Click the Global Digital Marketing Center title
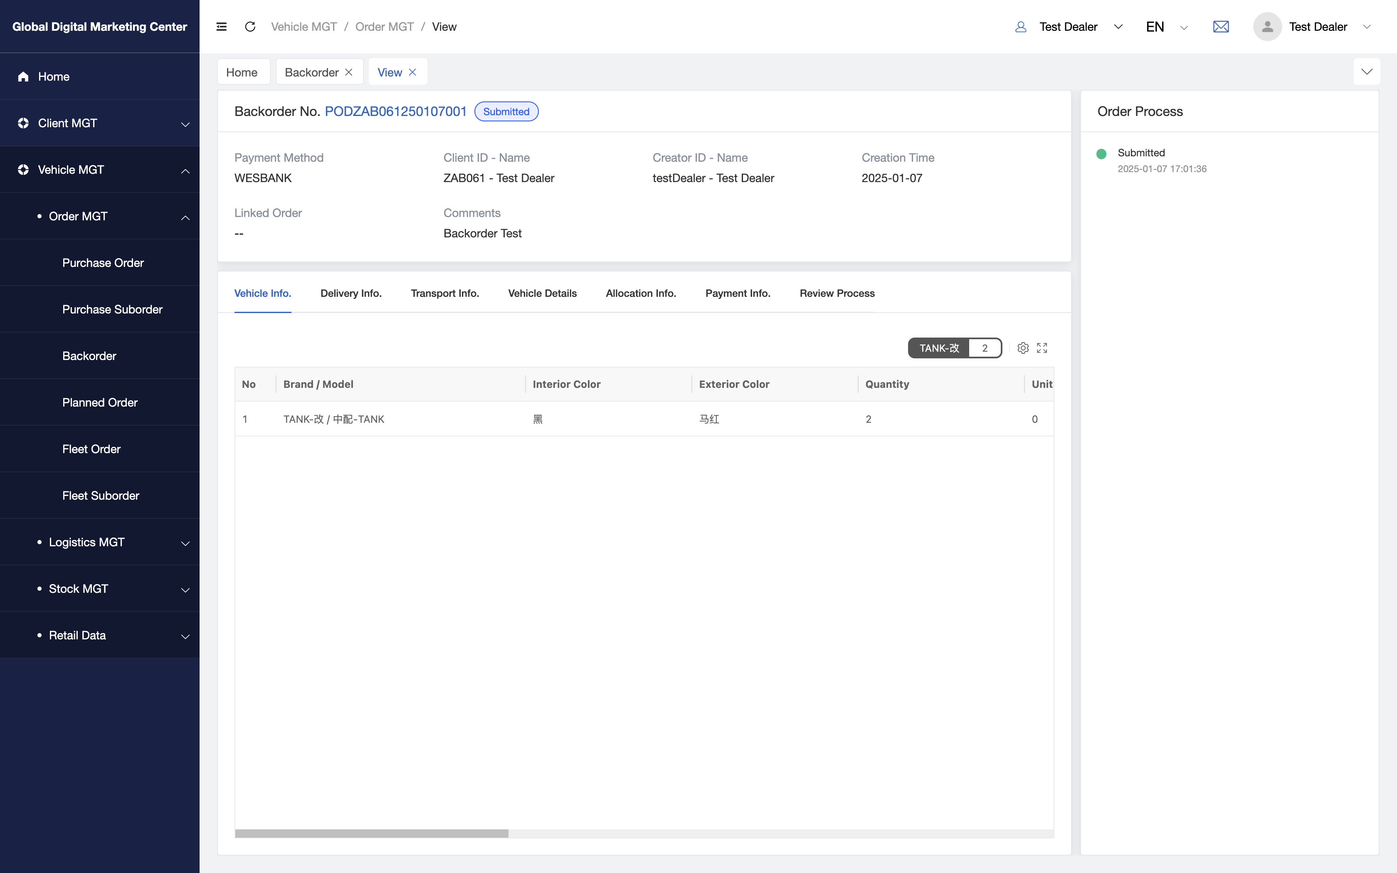Image resolution: width=1397 pixels, height=873 pixels. (99, 27)
